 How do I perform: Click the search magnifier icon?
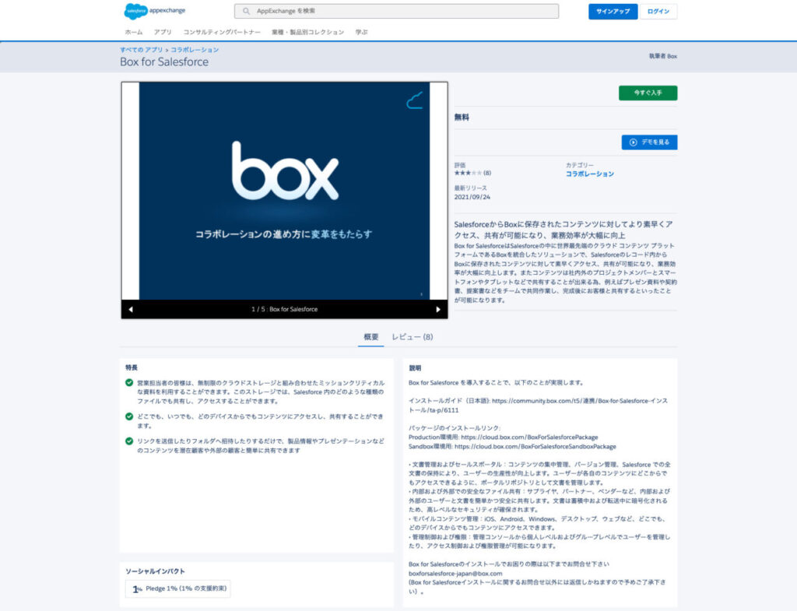pyautogui.click(x=246, y=11)
